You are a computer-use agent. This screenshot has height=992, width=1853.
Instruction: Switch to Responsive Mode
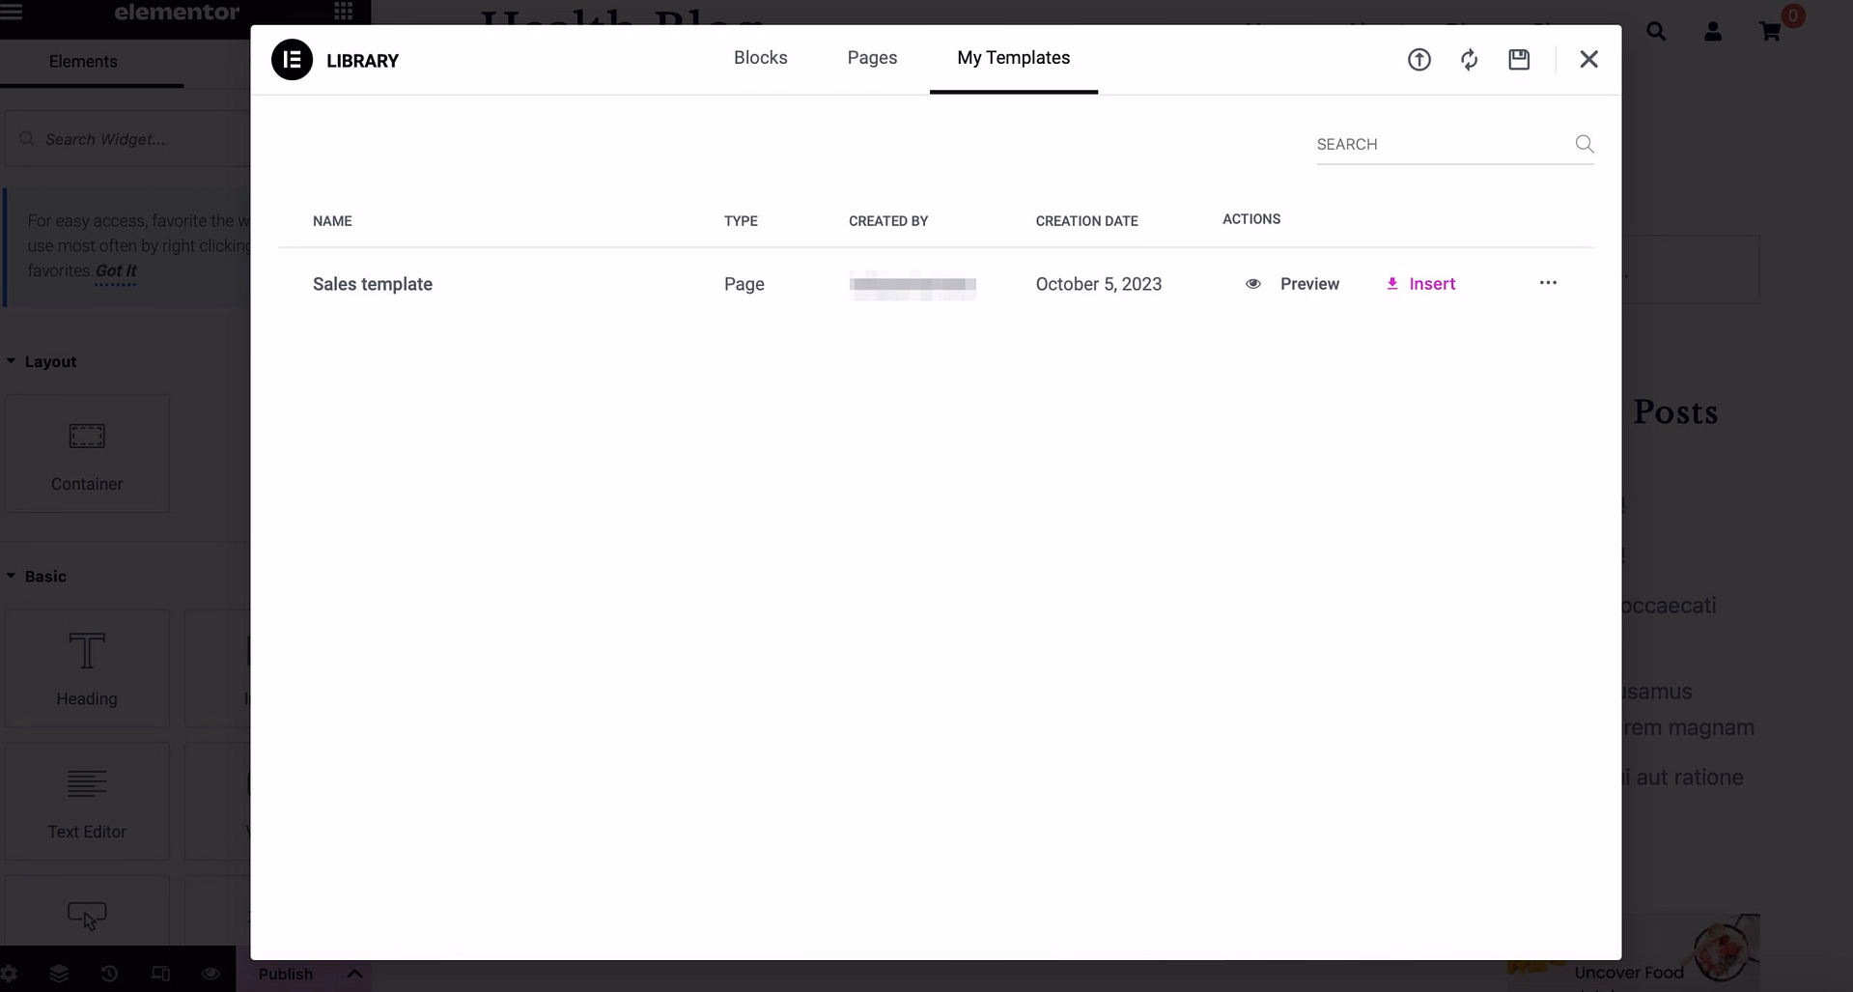(x=159, y=974)
